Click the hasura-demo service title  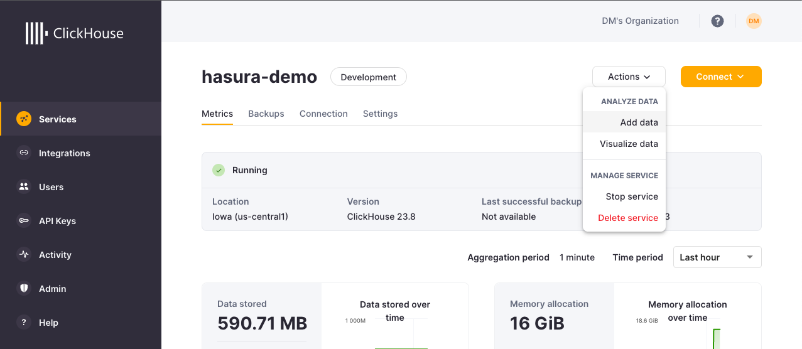tap(259, 77)
